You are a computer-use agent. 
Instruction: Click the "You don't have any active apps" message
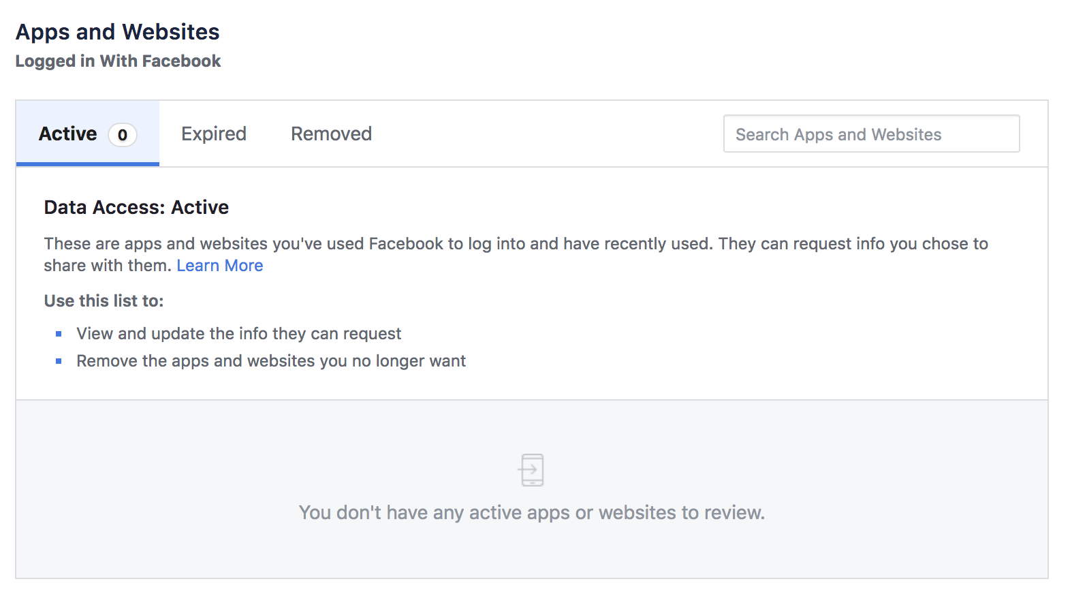pyautogui.click(x=531, y=512)
